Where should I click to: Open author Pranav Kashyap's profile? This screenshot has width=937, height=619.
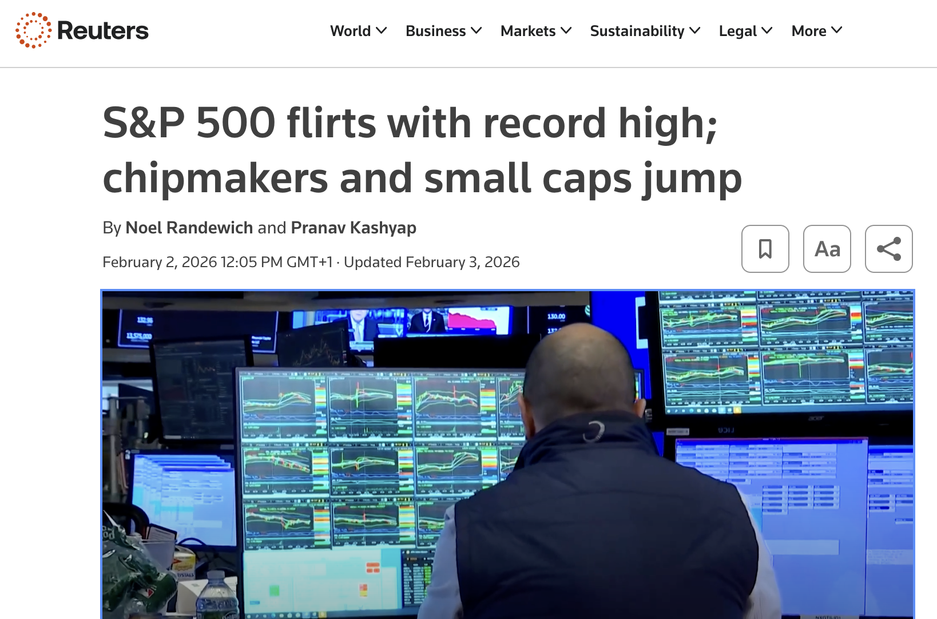click(354, 228)
